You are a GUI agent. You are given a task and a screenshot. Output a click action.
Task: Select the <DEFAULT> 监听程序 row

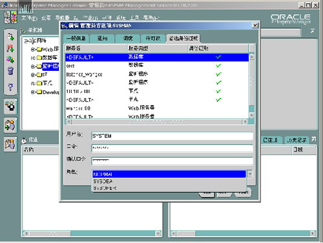pos(157,83)
